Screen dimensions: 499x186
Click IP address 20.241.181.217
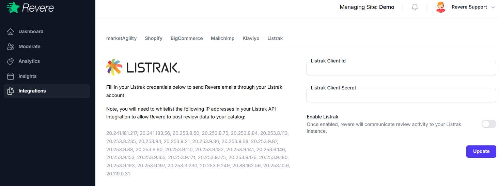122,133
